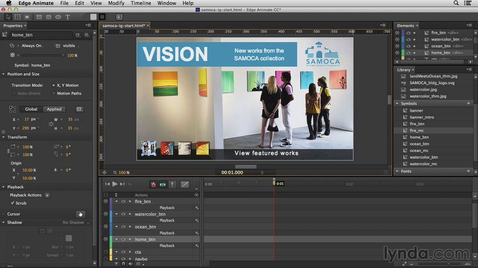
Task: Collapse the Transform section
Action: 3,137
